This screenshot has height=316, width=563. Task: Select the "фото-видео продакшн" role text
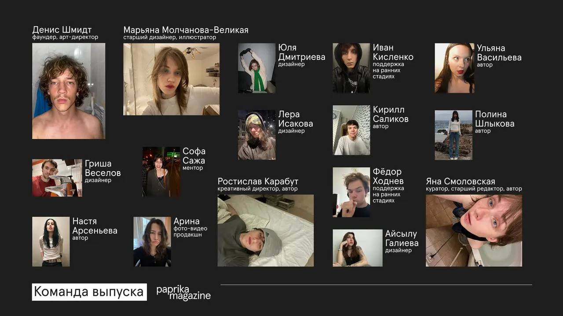[x=190, y=232]
